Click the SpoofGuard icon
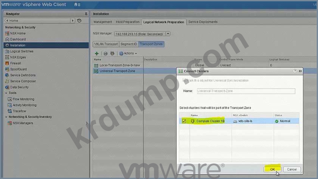The height and width of the screenshot is (179, 318). coord(7,69)
